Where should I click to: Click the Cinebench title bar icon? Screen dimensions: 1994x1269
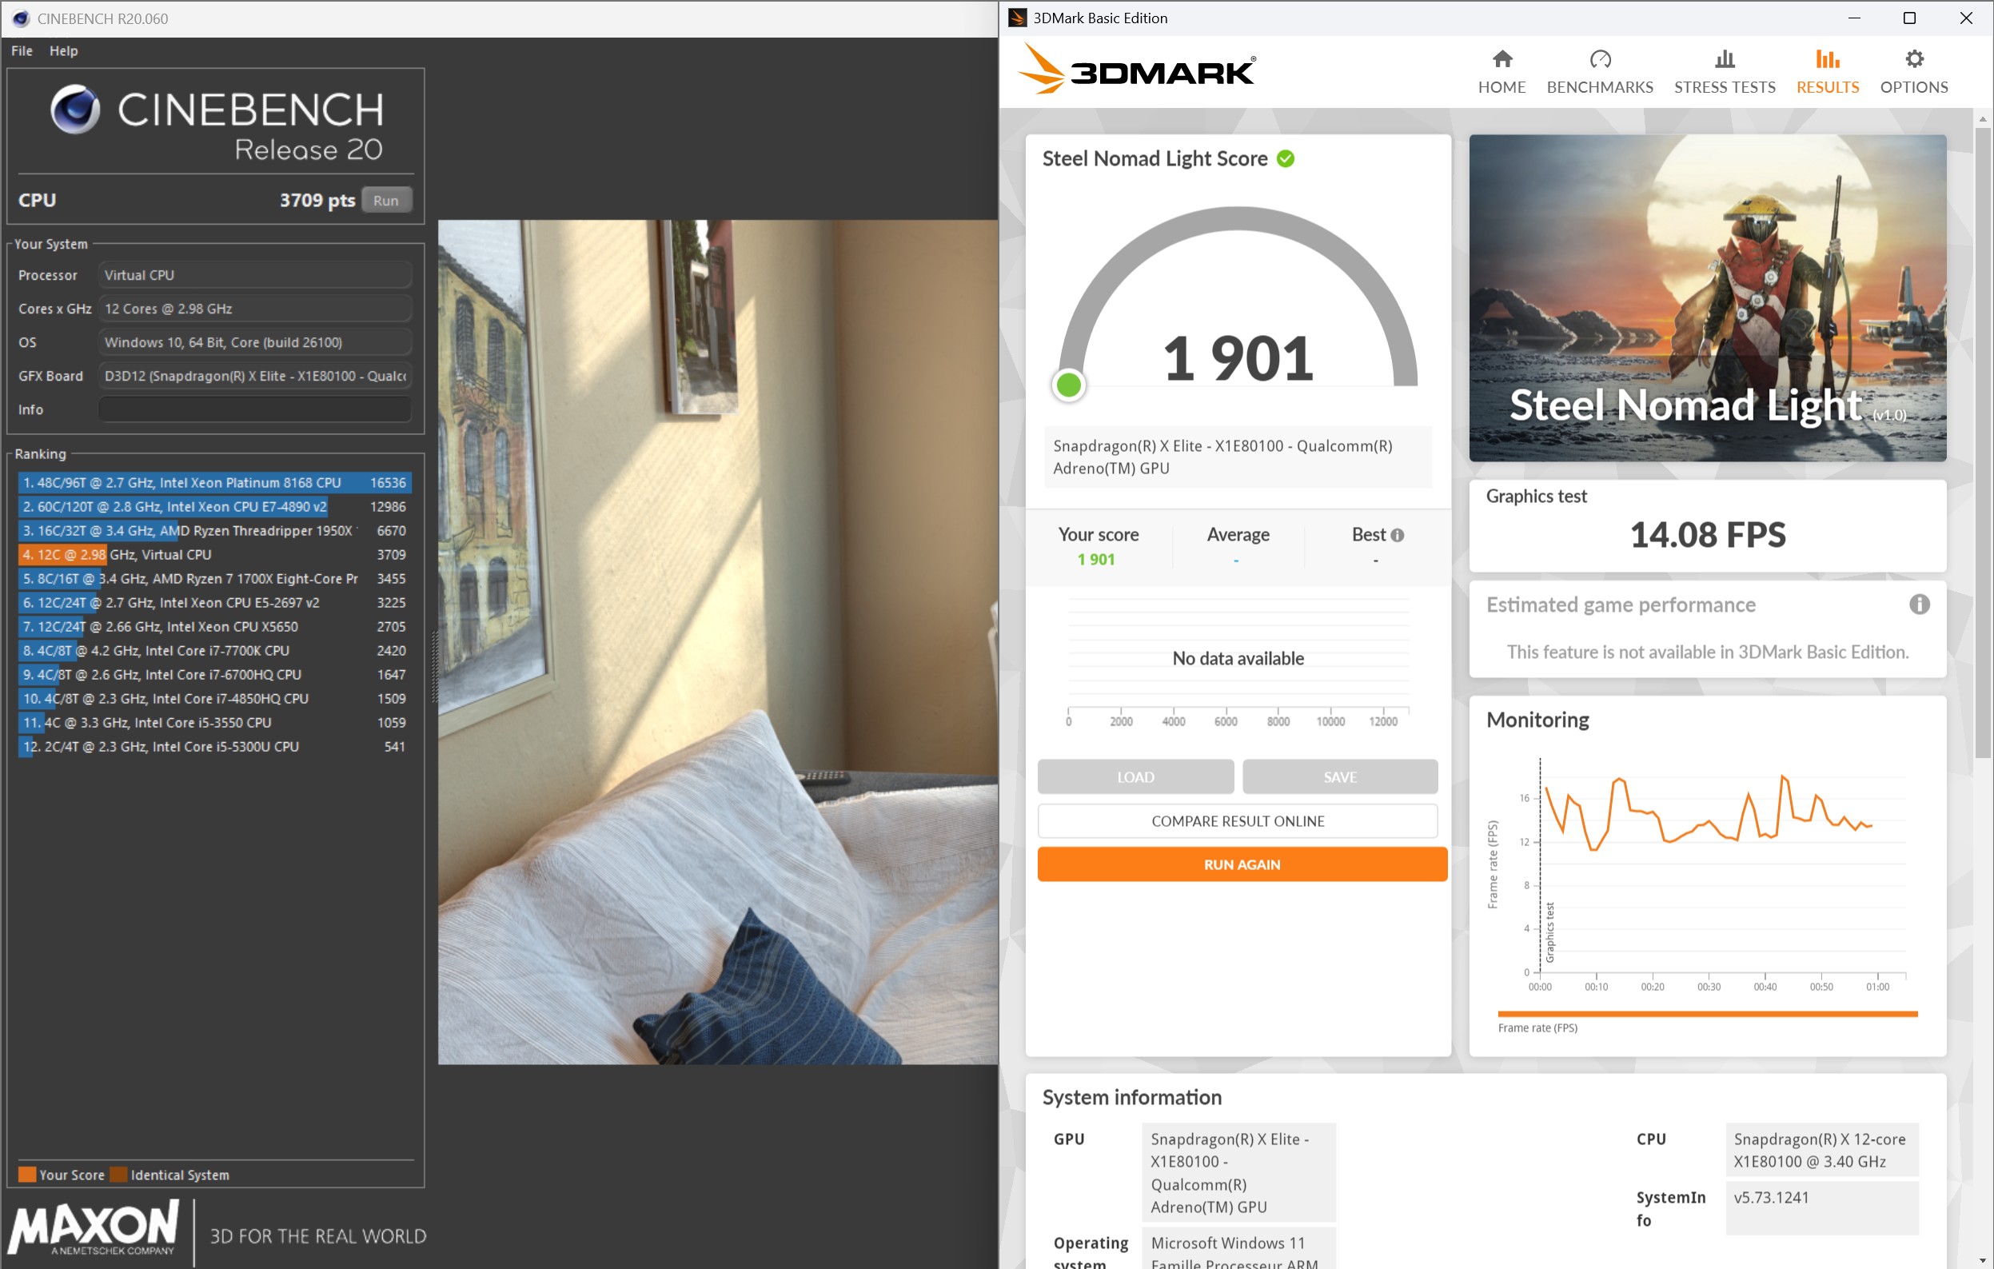(x=20, y=18)
